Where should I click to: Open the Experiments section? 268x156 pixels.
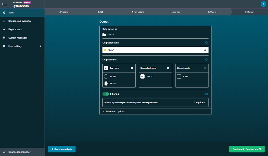(x=22, y=29)
